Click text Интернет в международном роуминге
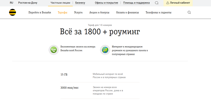 pos(130,50)
